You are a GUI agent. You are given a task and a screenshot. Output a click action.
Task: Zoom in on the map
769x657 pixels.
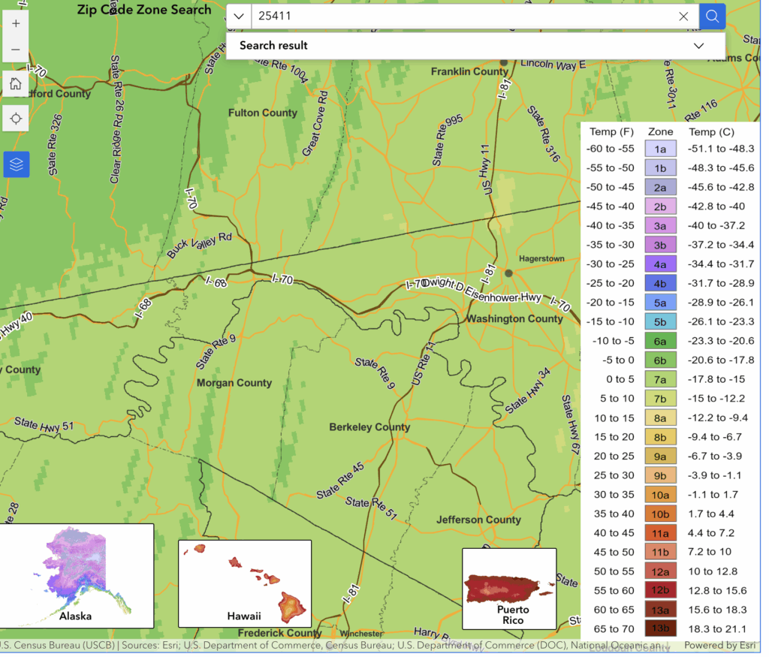click(16, 23)
